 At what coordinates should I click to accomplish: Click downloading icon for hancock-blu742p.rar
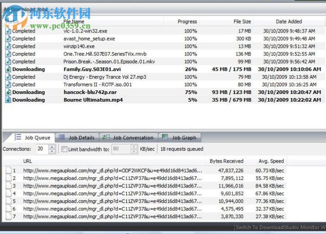click(x=8, y=92)
